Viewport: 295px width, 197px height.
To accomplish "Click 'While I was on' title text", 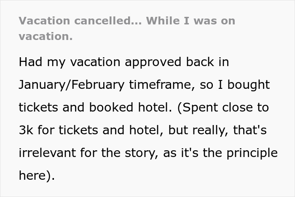I will (190, 21).
